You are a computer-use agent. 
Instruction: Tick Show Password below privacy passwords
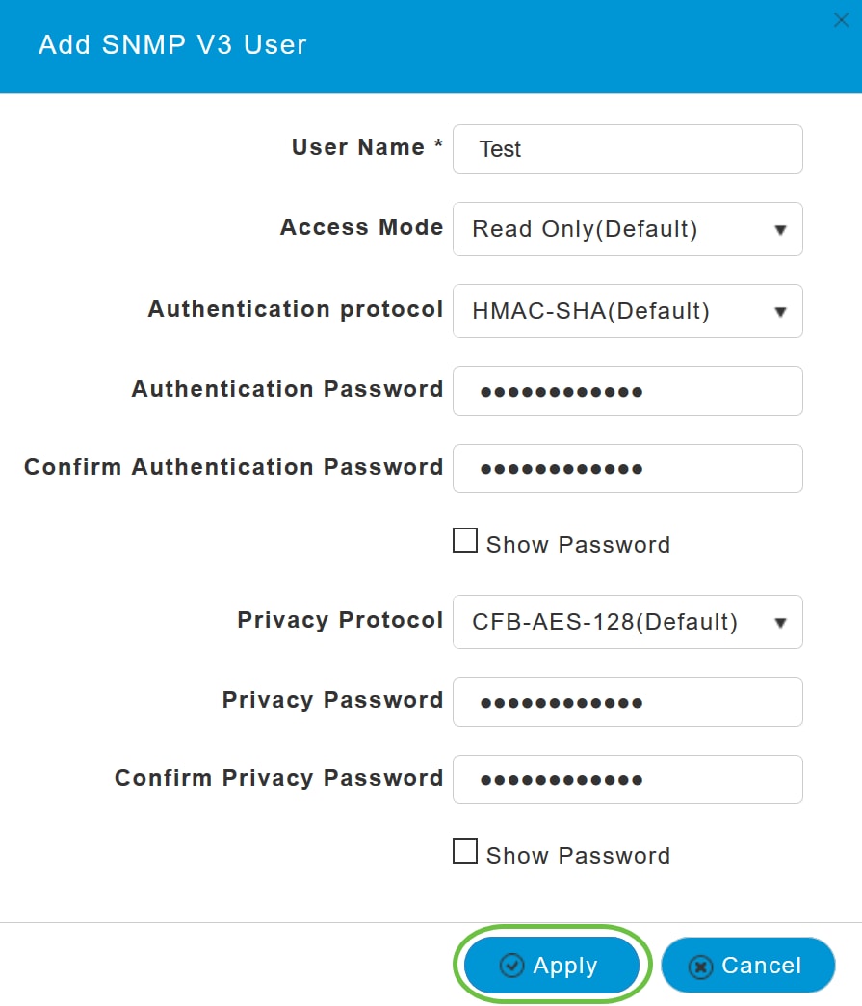point(465,852)
